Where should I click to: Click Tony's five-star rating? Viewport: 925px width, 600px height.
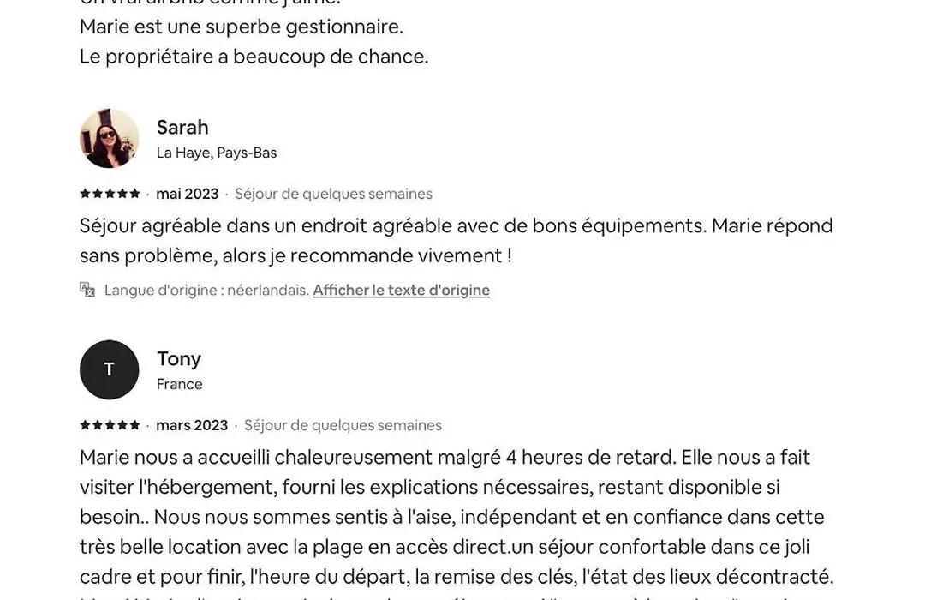(x=110, y=424)
